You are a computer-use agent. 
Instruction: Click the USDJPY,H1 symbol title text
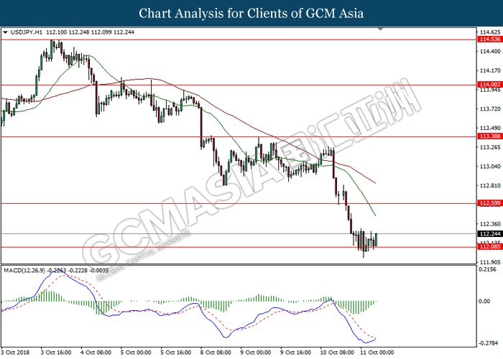27,32
